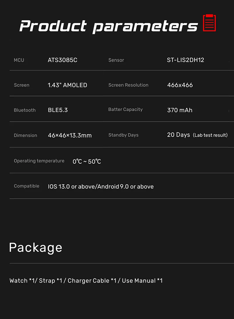Screen dimensions: 234x319
Task: Select the Screen Resolution label
Action: click(128, 85)
